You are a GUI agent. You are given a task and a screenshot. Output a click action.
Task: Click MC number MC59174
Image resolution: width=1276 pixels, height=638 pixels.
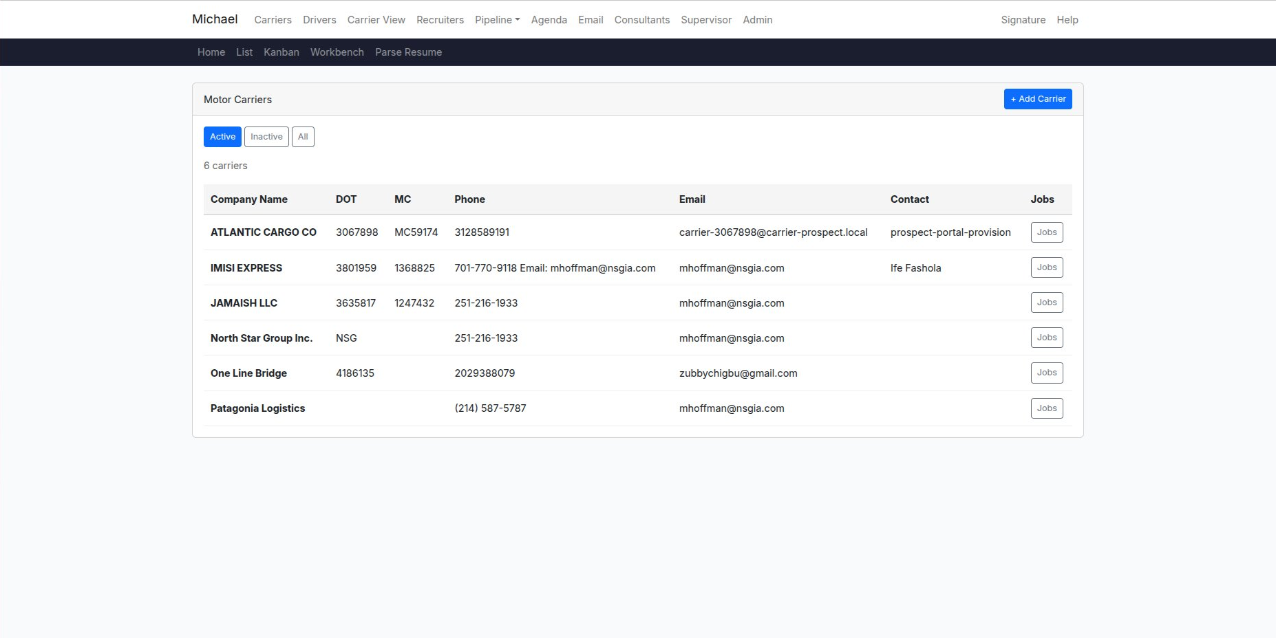pyautogui.click(x=416, y=232)
